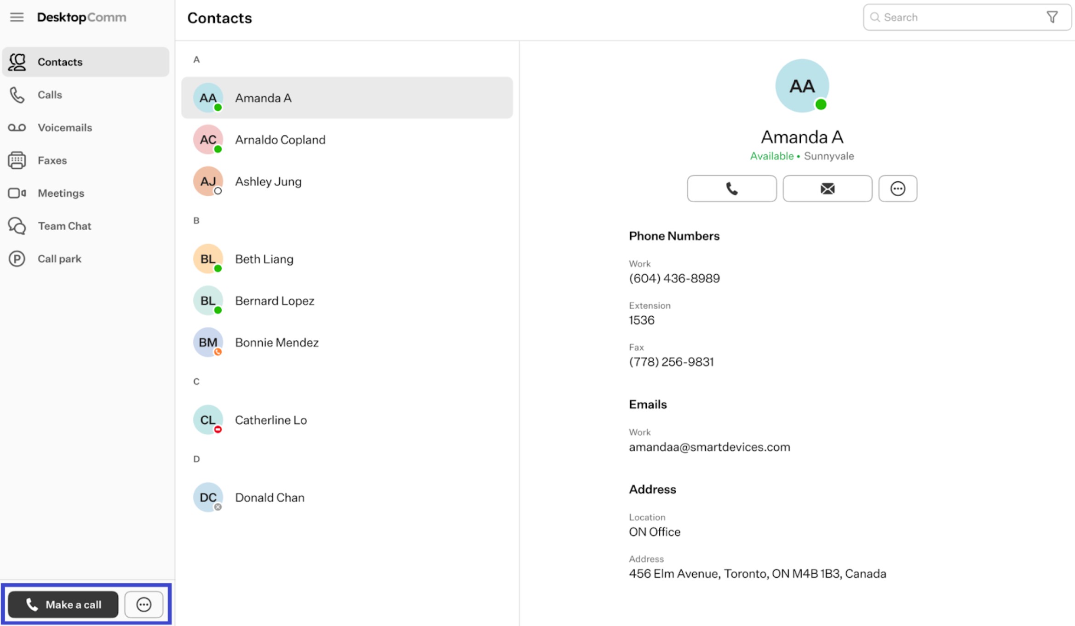Screen dimensions: 1075x626
Task: Click the Contacts sidebar icon
Action: pos(17,62)
